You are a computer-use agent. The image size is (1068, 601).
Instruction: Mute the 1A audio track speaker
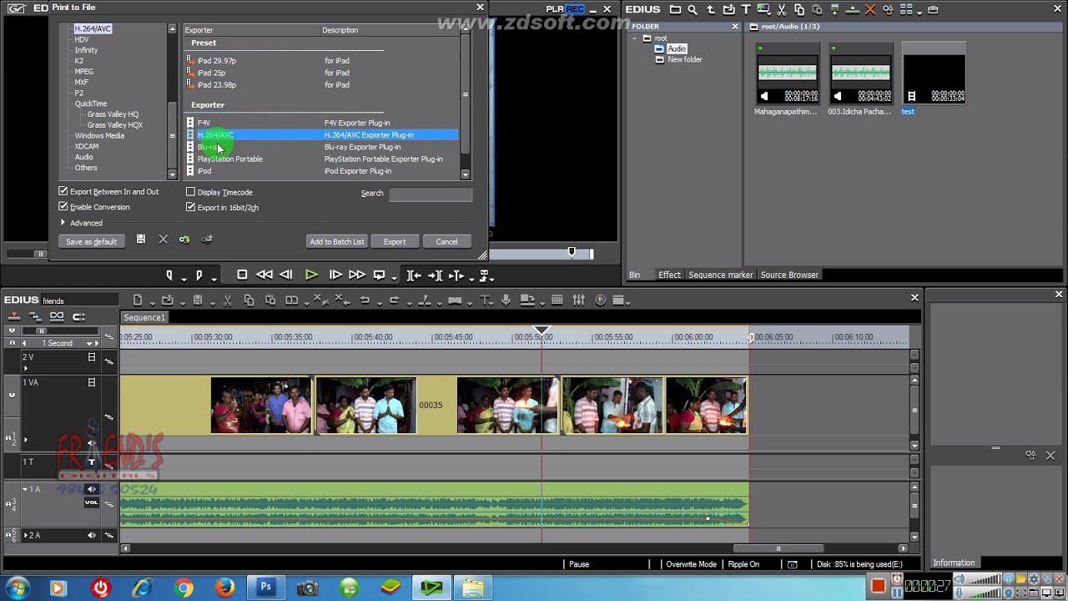92,489
